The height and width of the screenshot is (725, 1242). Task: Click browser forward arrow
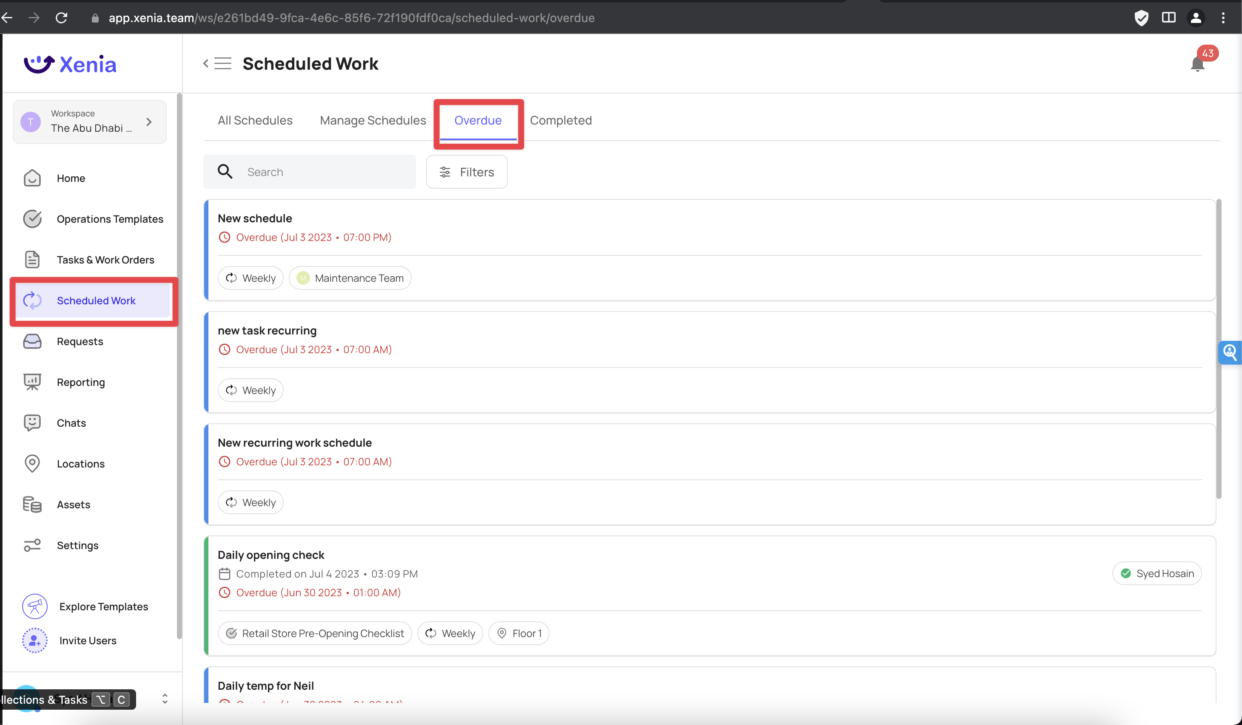[34, 18]
